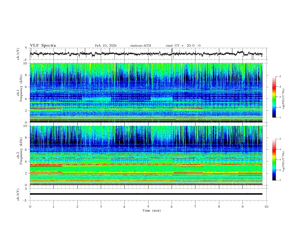The width and height of the screenshot is (300, 232).
Task: Click the ch.1 spectrogram panel
Action: coord(146,92)
